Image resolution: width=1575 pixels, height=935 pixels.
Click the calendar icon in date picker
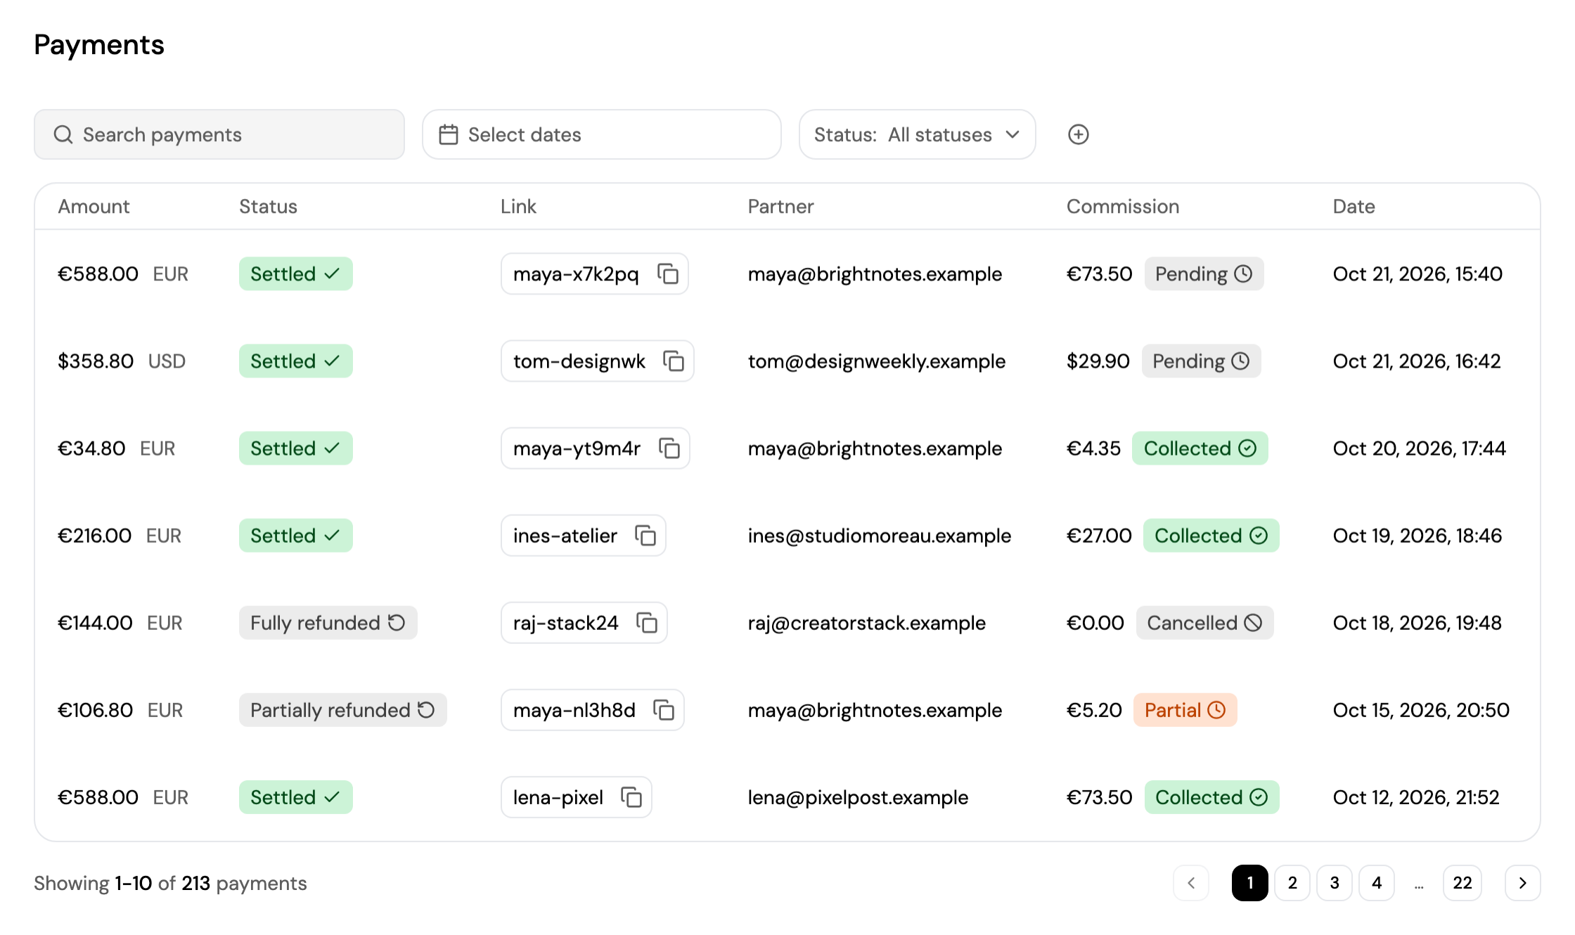click(449, 134)
